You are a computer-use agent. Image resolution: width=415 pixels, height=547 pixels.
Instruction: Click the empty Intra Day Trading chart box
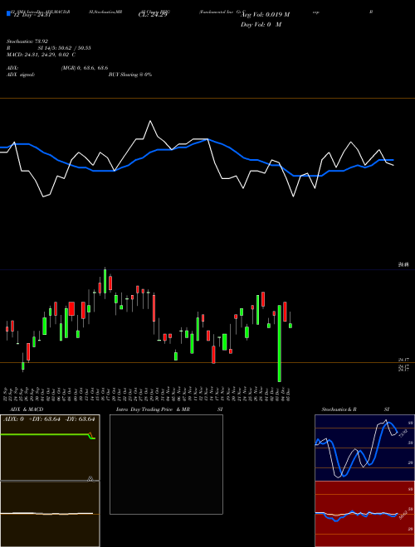pyautogui.click(x=166, y=464)
